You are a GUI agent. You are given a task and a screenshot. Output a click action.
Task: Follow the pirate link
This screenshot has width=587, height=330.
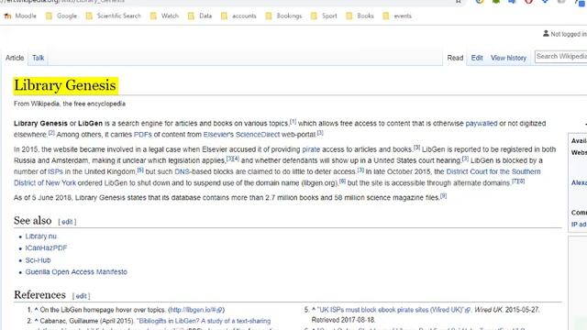coord(311,149)
